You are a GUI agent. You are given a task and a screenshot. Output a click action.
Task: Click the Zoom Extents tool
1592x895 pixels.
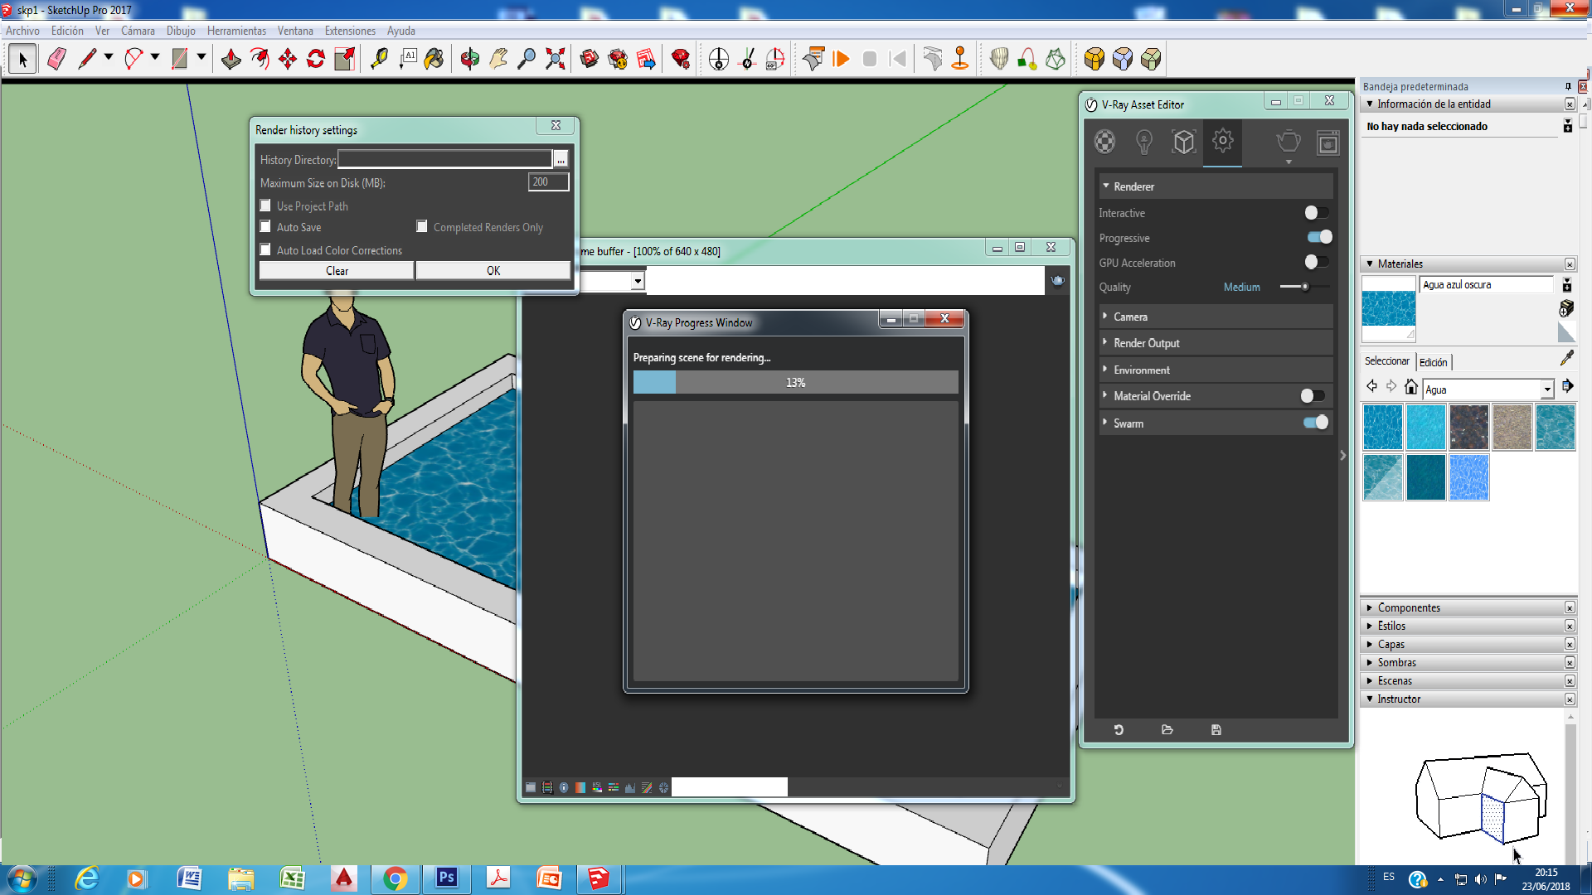pyautogui.click(x=555, y=59)
